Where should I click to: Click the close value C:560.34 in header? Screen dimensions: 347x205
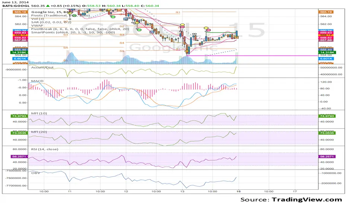[x=150, y=6]
